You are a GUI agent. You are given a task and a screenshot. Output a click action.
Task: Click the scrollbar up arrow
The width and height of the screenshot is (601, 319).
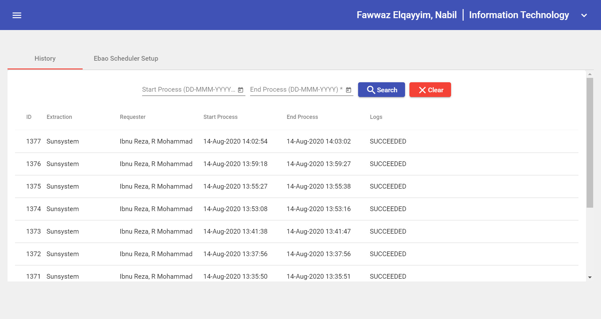click(590, 74)
